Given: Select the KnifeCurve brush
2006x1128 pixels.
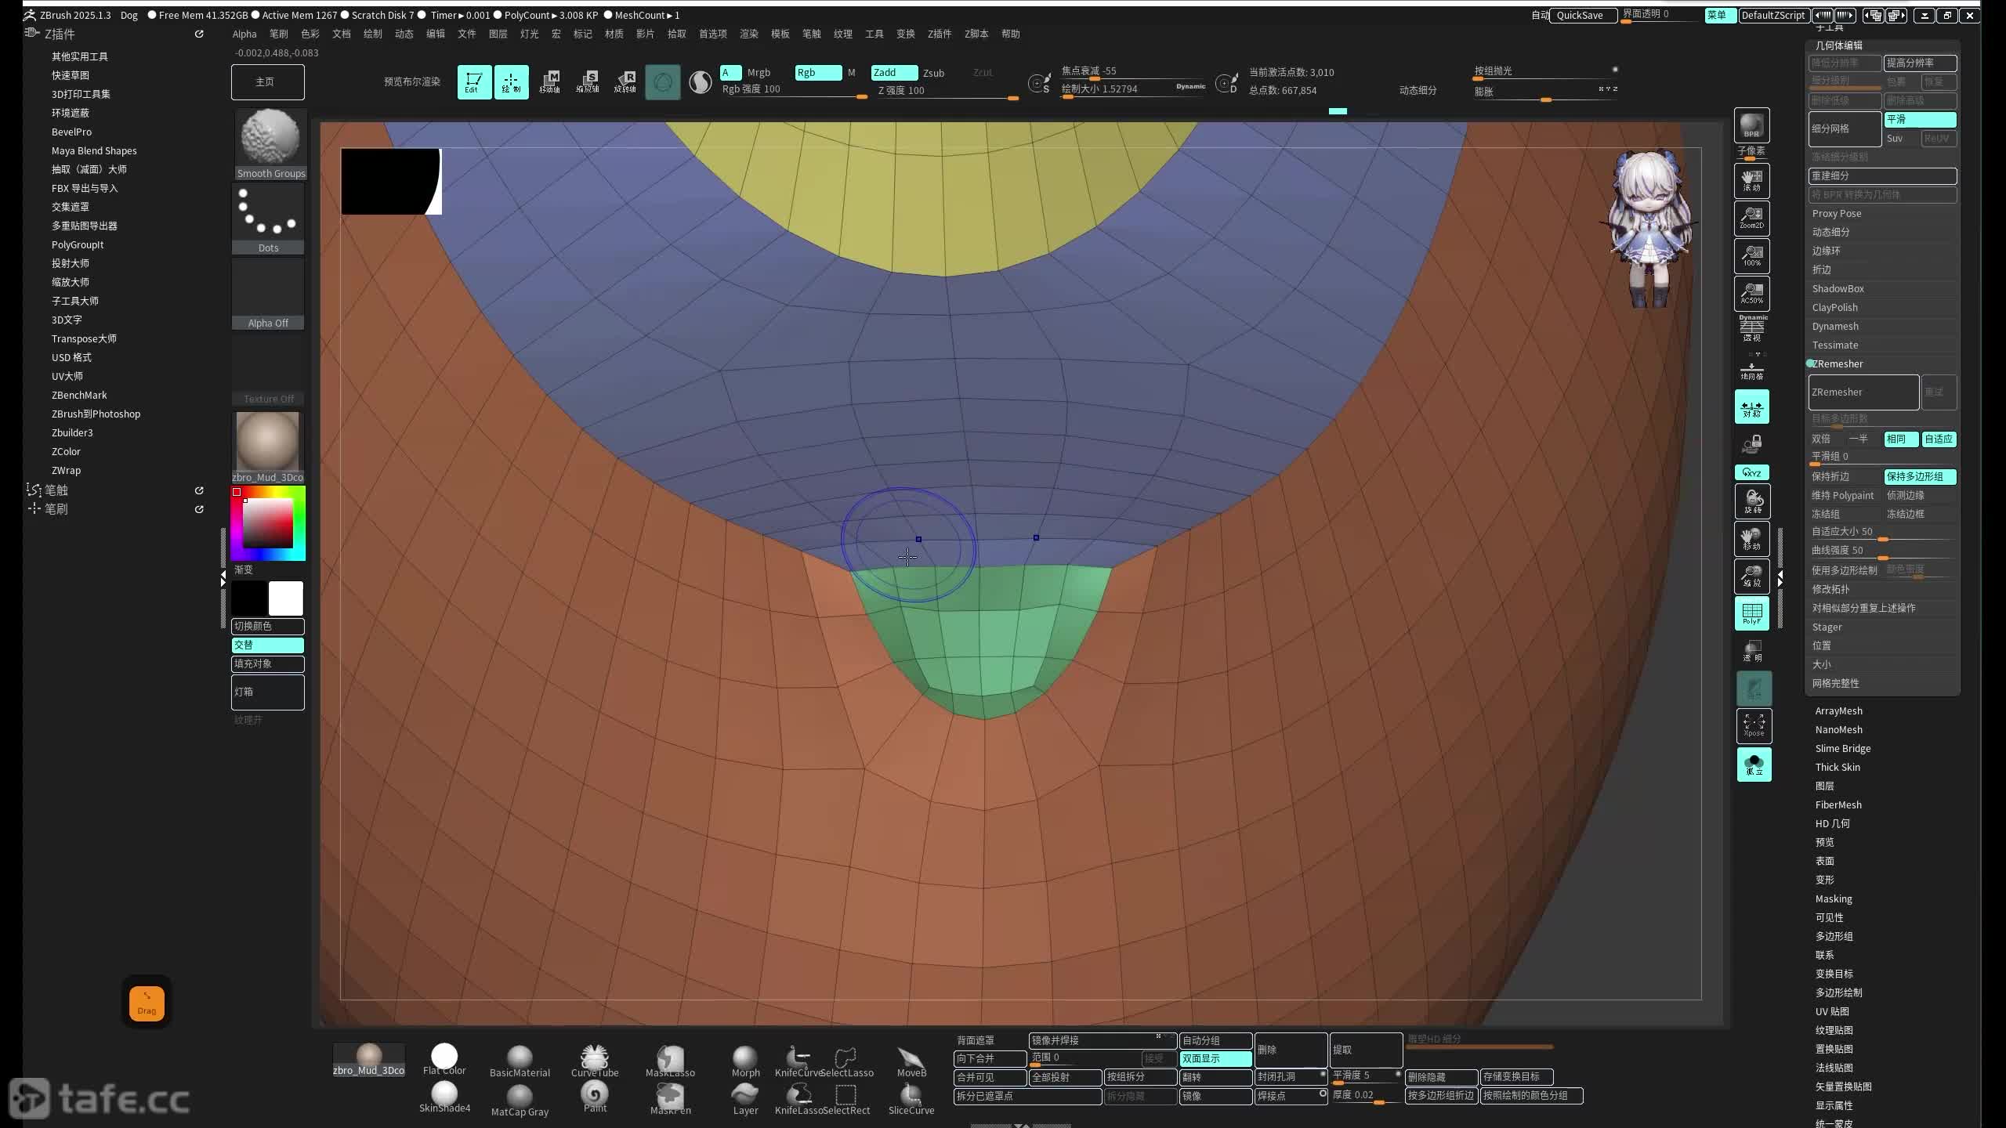Looking at the screenshot, I should [798, 1061].
